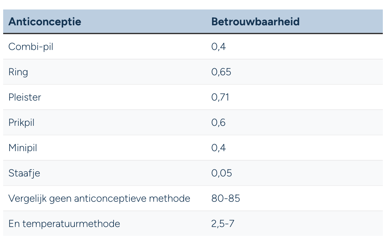Click the 0,71 value for Pleister

[x=220, y=97]
